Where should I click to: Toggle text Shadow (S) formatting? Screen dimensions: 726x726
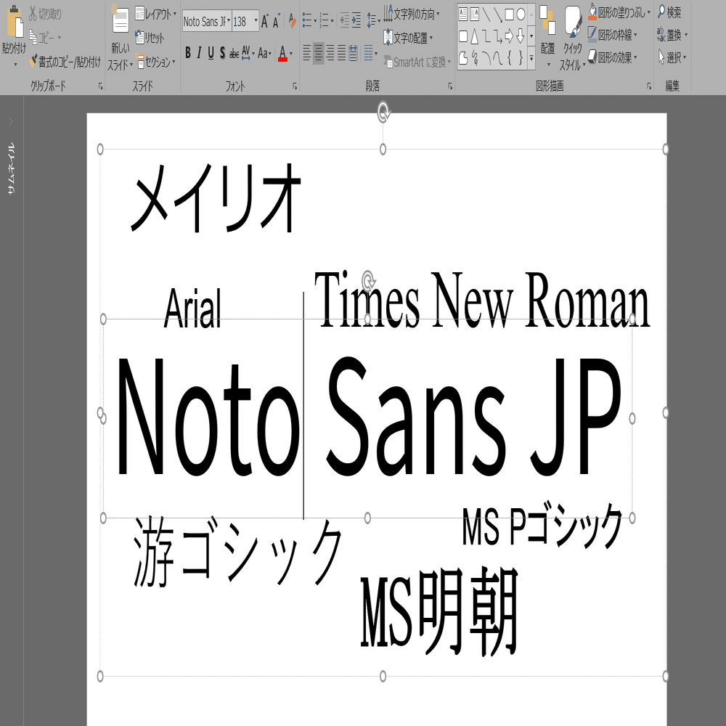222,53
